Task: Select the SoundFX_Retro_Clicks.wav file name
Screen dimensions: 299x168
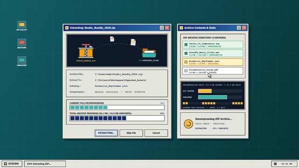Action: 204,52
